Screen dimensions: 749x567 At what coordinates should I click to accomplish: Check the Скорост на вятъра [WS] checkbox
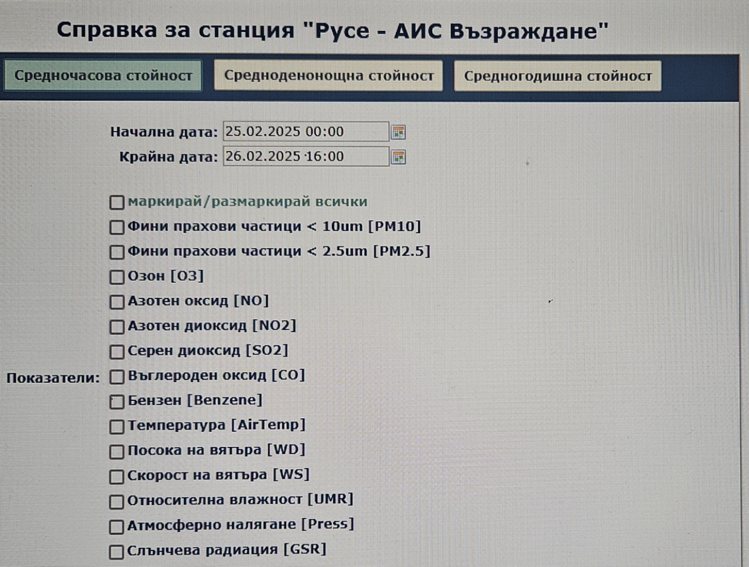point(117,477)
